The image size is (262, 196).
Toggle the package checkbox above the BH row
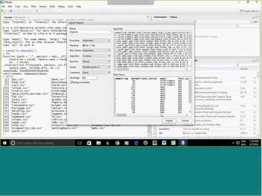pos(155,129)
